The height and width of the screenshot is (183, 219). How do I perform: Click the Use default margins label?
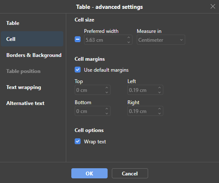tap(106, 70)
